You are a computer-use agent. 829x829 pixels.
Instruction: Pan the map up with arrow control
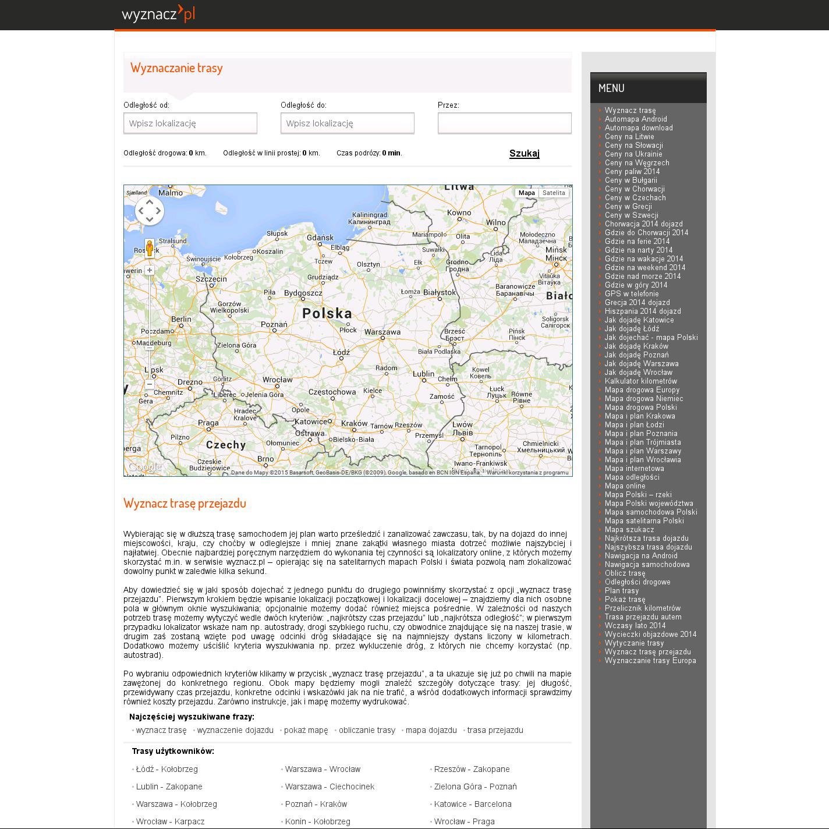(150, 201)
